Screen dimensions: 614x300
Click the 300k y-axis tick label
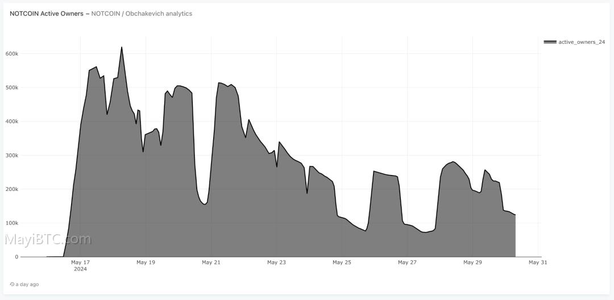pos(12,155)
